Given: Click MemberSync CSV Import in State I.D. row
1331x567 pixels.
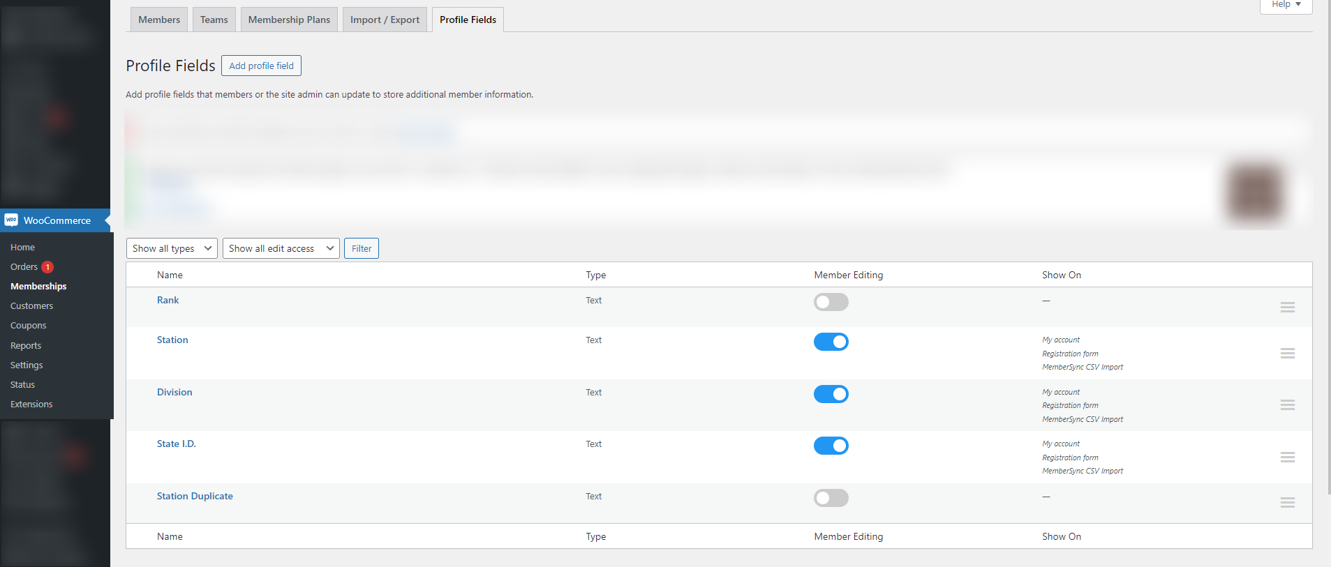Looking at the screenshot, I should tap(1083, 471).
